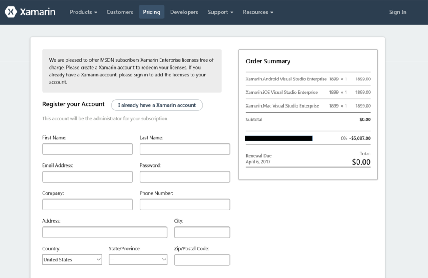Click the MSDN subscribers notice box

click(x=132, y=71)
